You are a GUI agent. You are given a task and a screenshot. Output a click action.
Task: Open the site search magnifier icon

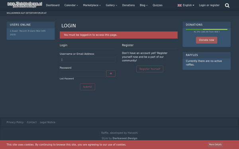(x=227, y=6)
